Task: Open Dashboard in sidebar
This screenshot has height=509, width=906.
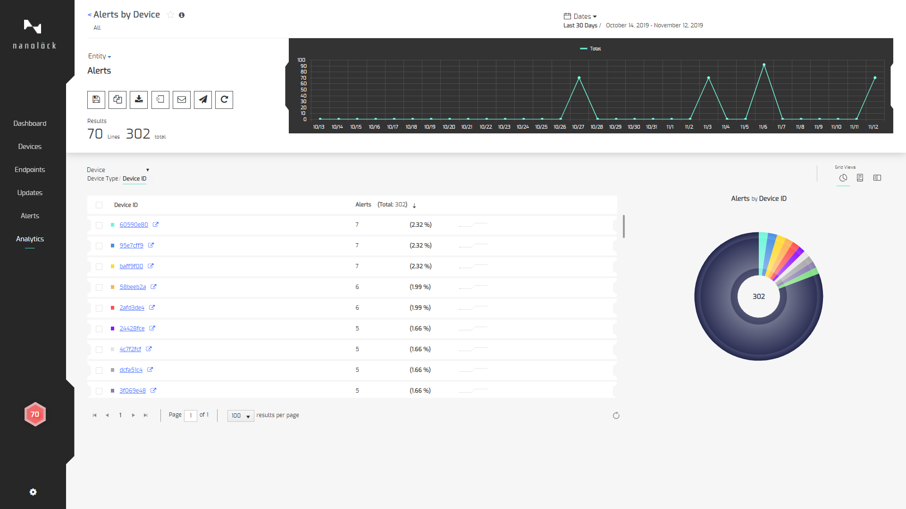Action: coord(30,123)
